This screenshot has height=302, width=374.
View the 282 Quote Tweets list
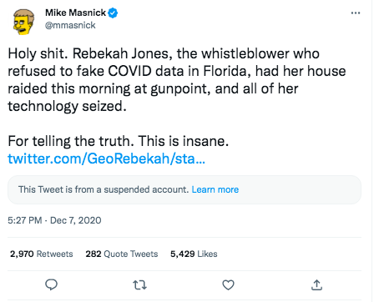(122, 254)
